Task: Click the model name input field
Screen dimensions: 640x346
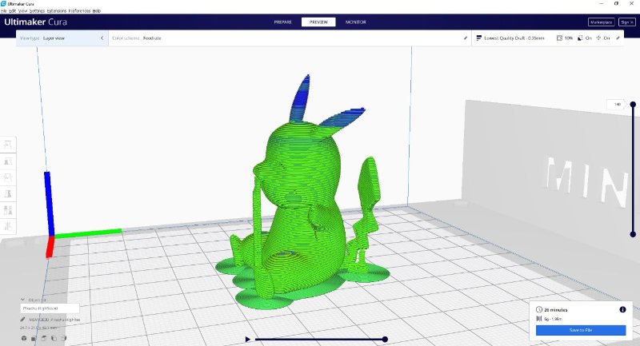Action: point(50,308)
